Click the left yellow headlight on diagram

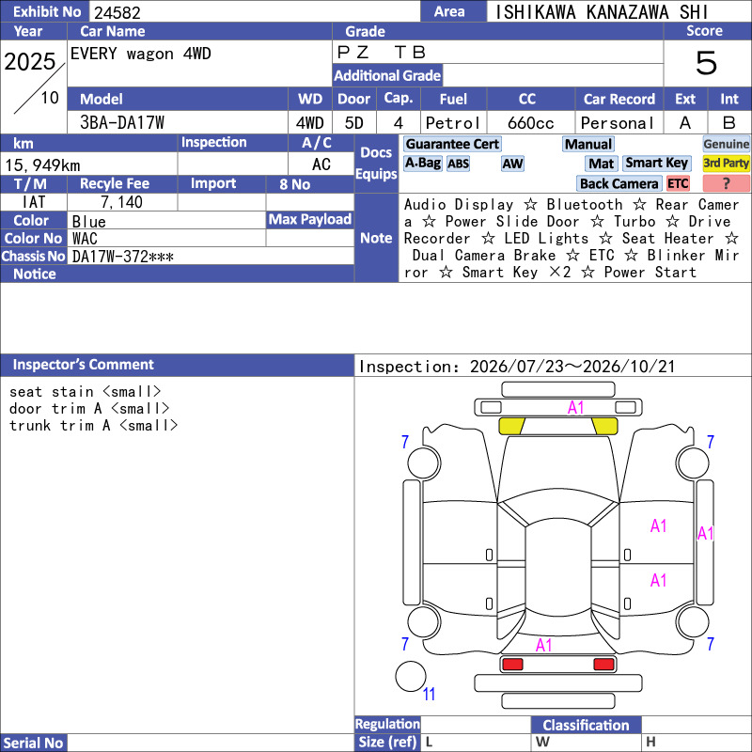pos(511,426)
